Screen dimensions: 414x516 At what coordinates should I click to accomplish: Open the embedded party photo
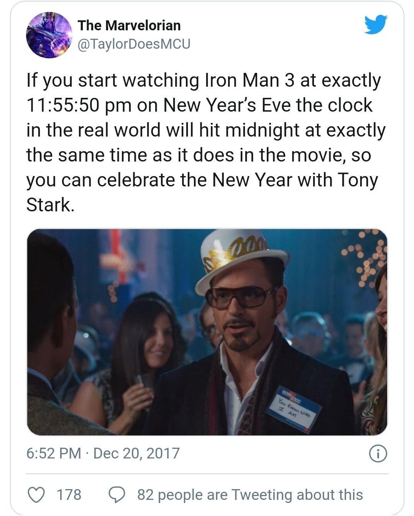tap(207, 332)
